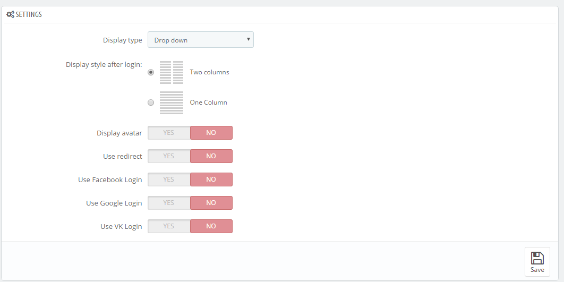The width and height of the screenshot is (564, 282).
Task: Click the two columns layout thumbnail
Action: pyautogui.click(x=172, y=72)
